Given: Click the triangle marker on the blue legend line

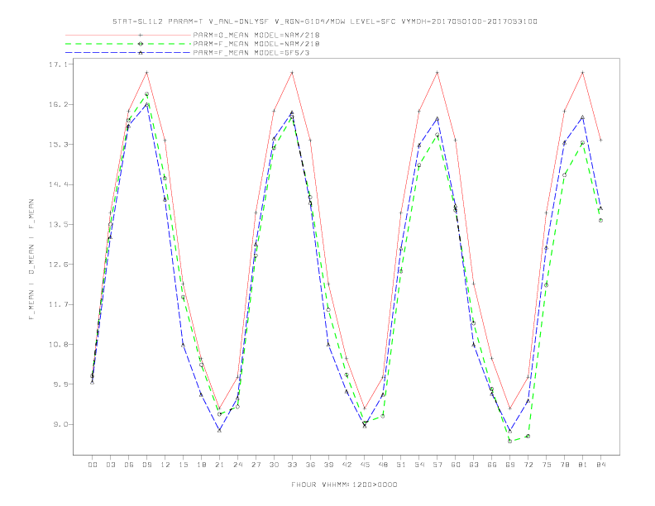Looking at the screenshot, I should coord(141,53).
